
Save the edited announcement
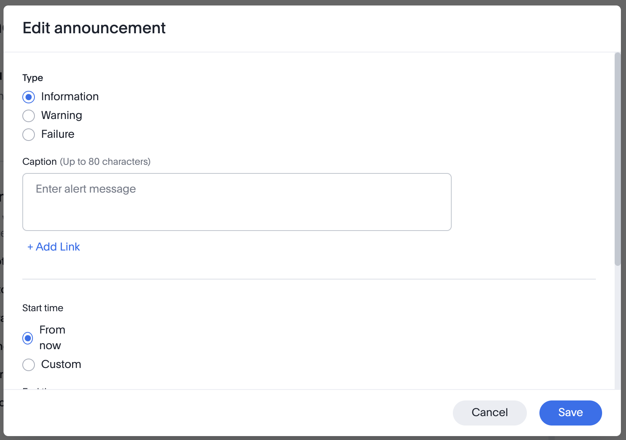570,413
